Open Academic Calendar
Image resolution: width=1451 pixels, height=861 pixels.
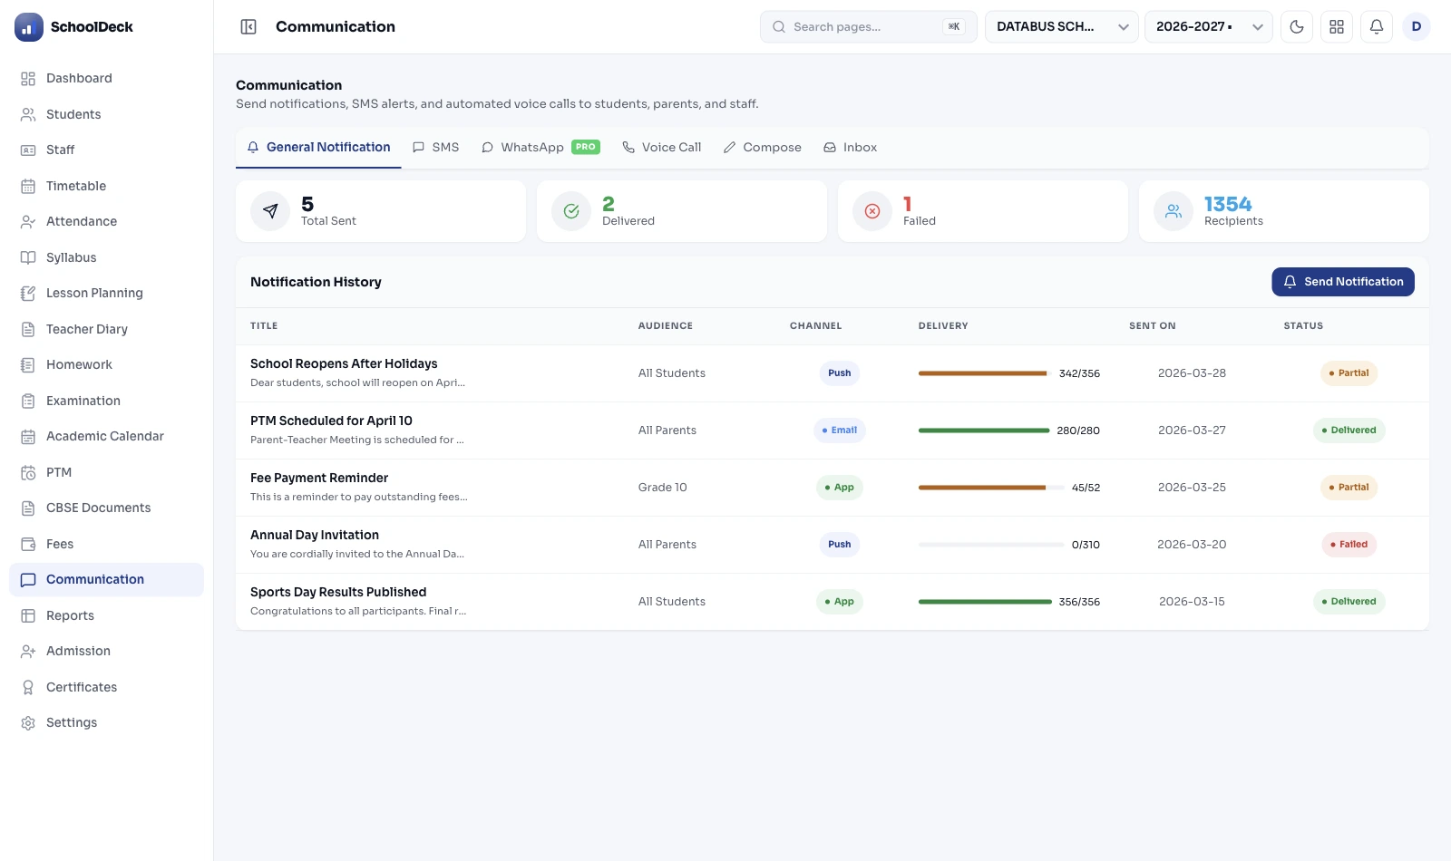pos(106,436)
